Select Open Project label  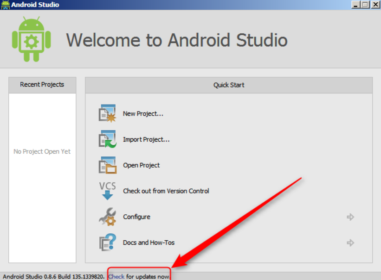(141, 165)
